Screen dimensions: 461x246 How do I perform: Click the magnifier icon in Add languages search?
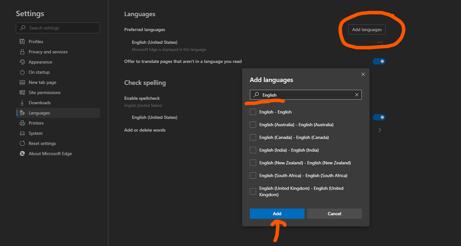click(x=257, y=94)
